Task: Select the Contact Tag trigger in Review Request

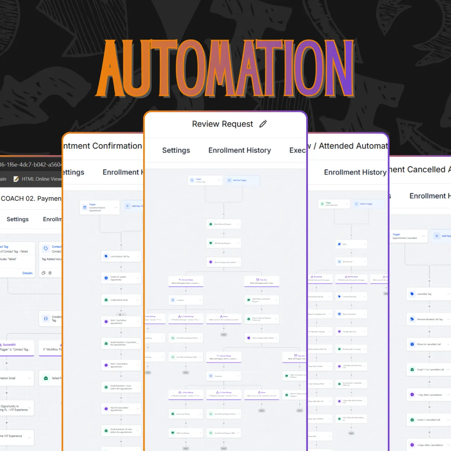Action: click(205, 180)
